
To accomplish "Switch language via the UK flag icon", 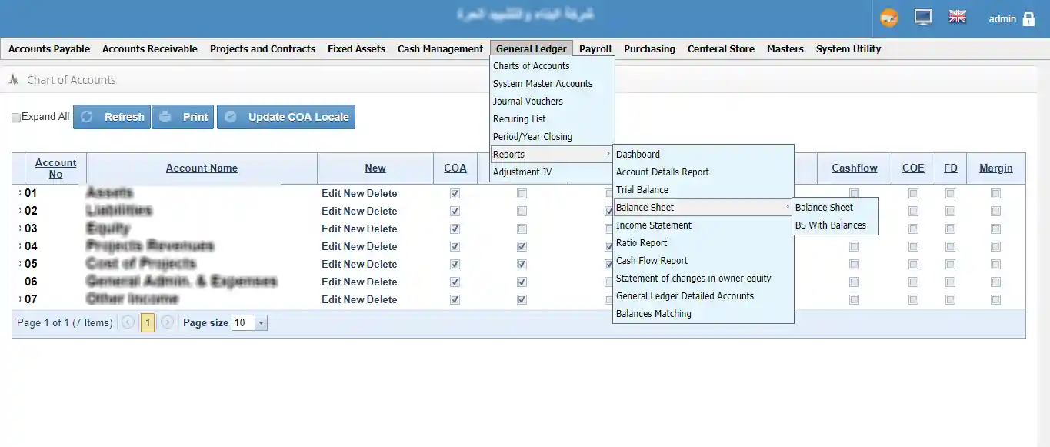I will click(x=957, y=17).
